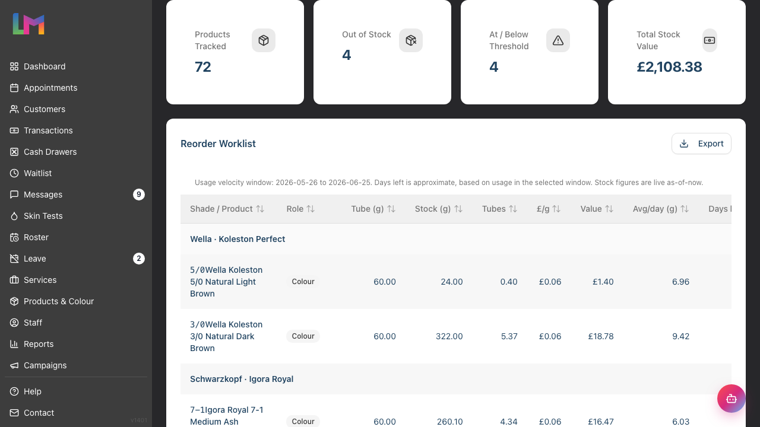Click the Roster calendar-clock icon
The image size is (760, 427).
click(x=14, y=237)
